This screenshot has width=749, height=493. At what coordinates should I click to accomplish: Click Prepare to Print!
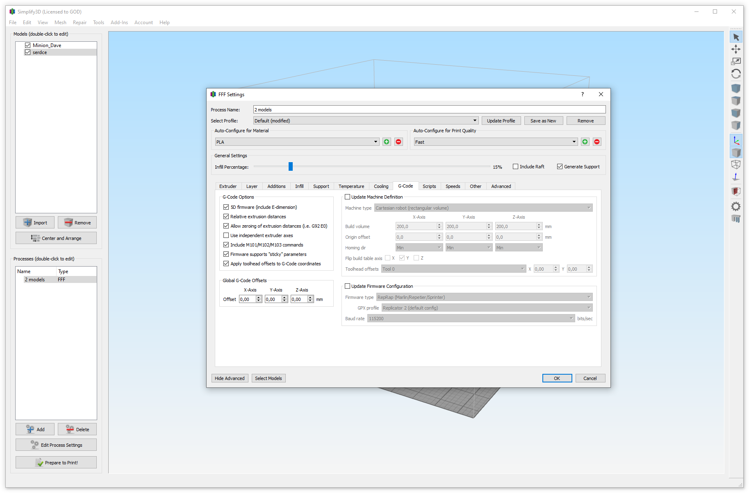coord(56,462)
